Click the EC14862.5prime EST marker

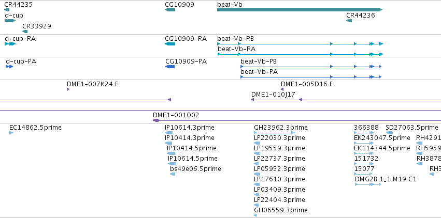click(11, 133)
